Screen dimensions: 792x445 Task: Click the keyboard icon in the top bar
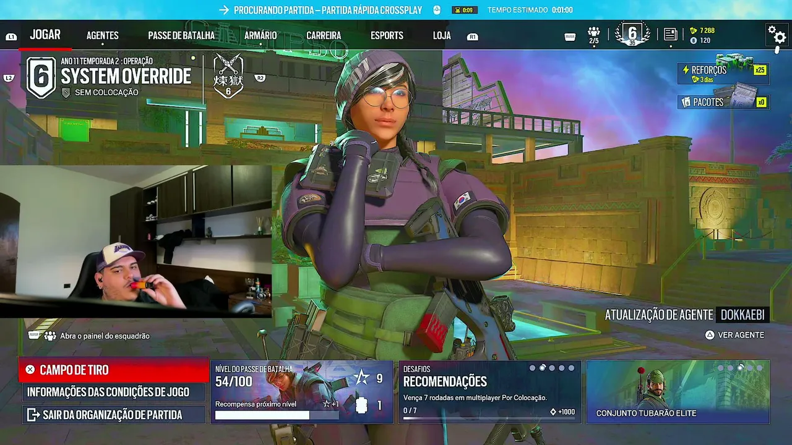[570, 36]
